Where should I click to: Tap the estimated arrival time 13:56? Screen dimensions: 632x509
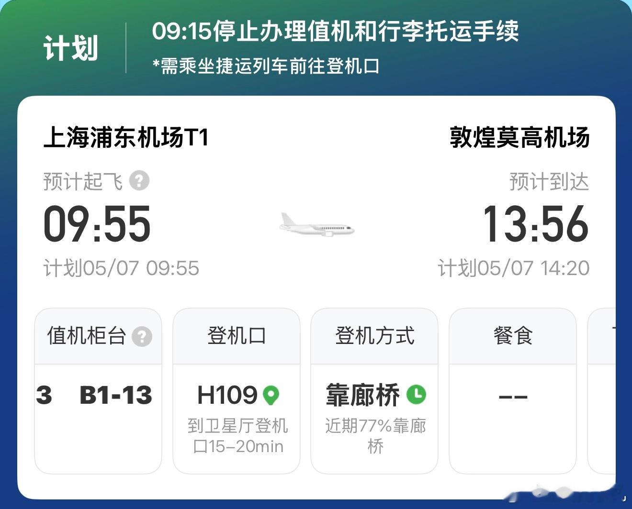[x=535, y=223]
